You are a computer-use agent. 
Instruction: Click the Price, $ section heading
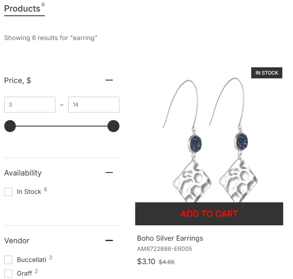pyautogui.click(x=17, y=81)
